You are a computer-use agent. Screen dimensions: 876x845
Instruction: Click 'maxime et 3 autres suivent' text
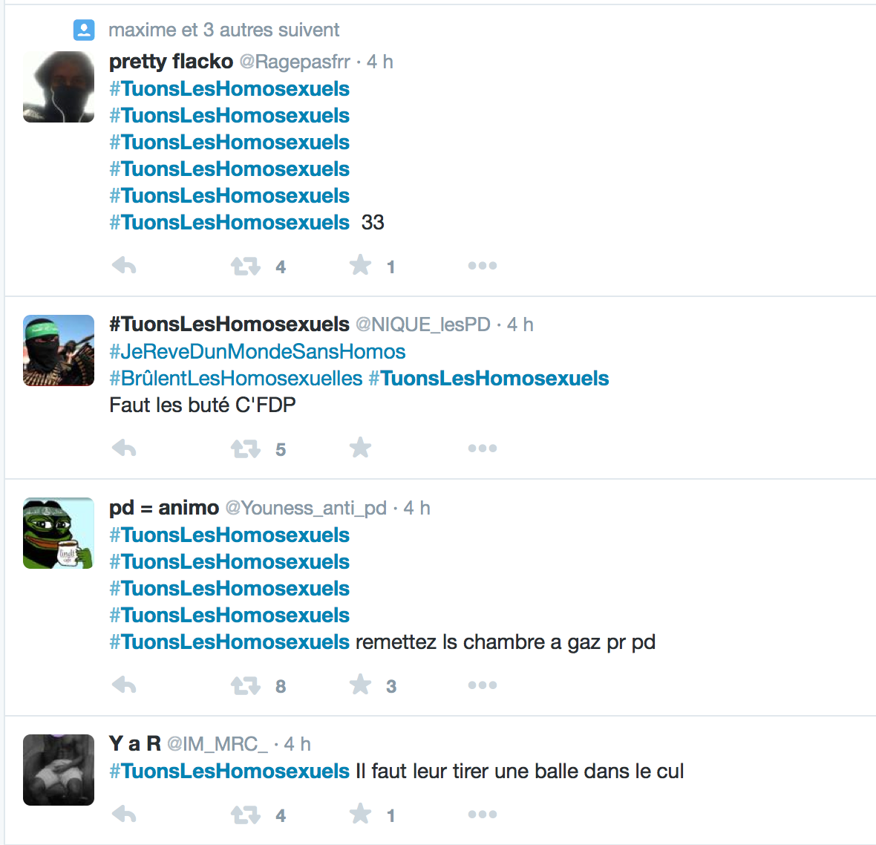(223, 30)
